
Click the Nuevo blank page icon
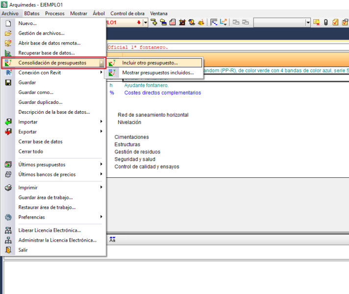coord(8,23)
